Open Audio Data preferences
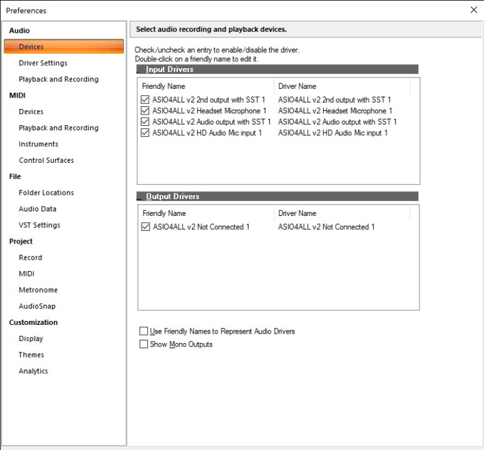484x450 pixels. (x=38, y=209)
